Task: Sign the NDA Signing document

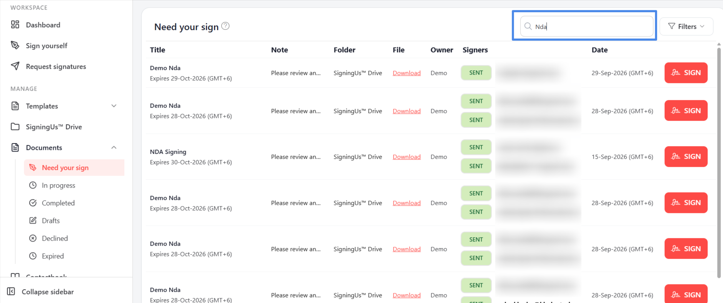Action: 686,156
